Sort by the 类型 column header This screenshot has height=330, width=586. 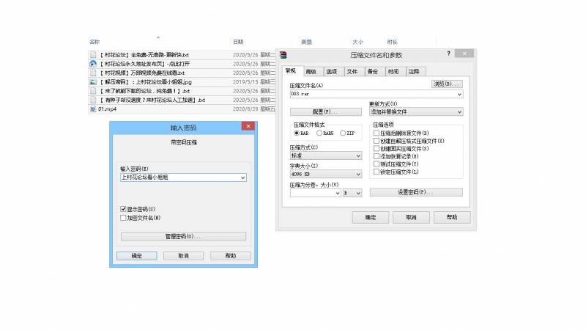[x=306, y=42]
